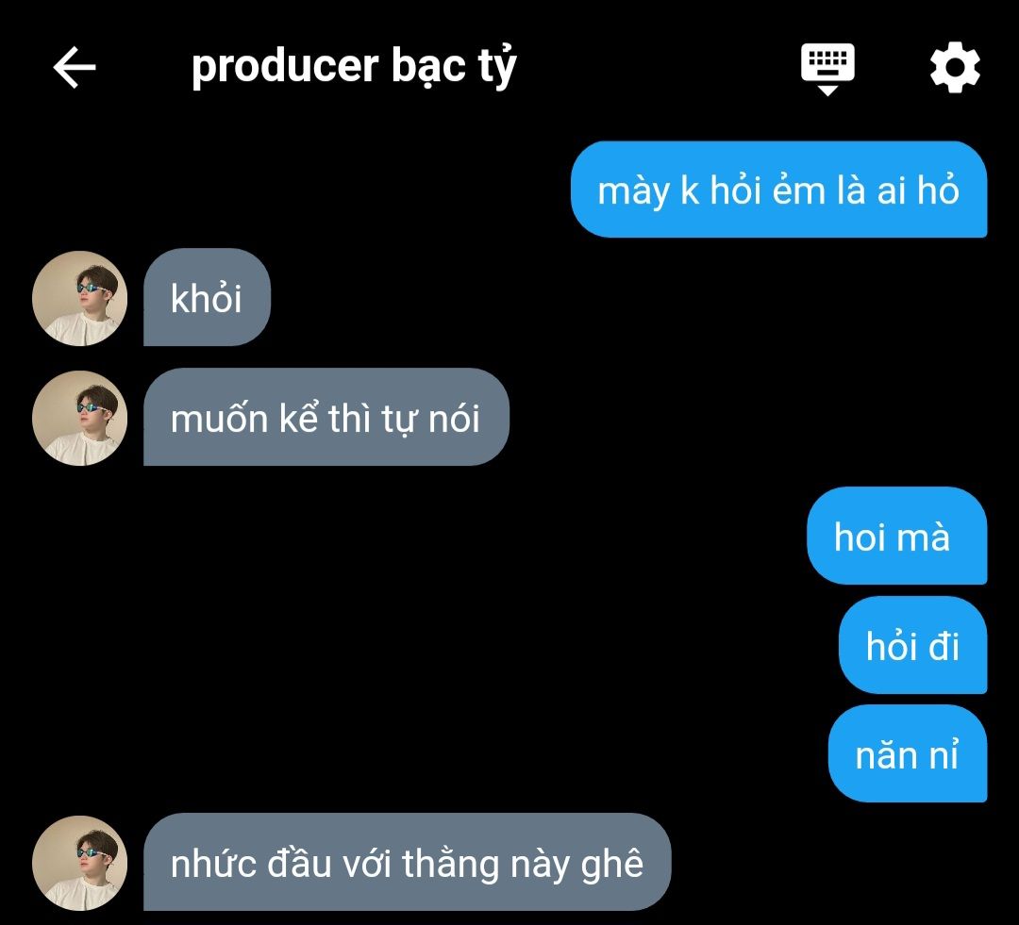Tap the avatar beside "khỏi" message

tap(80, 298)
